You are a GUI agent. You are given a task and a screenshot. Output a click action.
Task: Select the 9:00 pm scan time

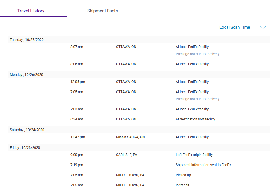[77, 155]
